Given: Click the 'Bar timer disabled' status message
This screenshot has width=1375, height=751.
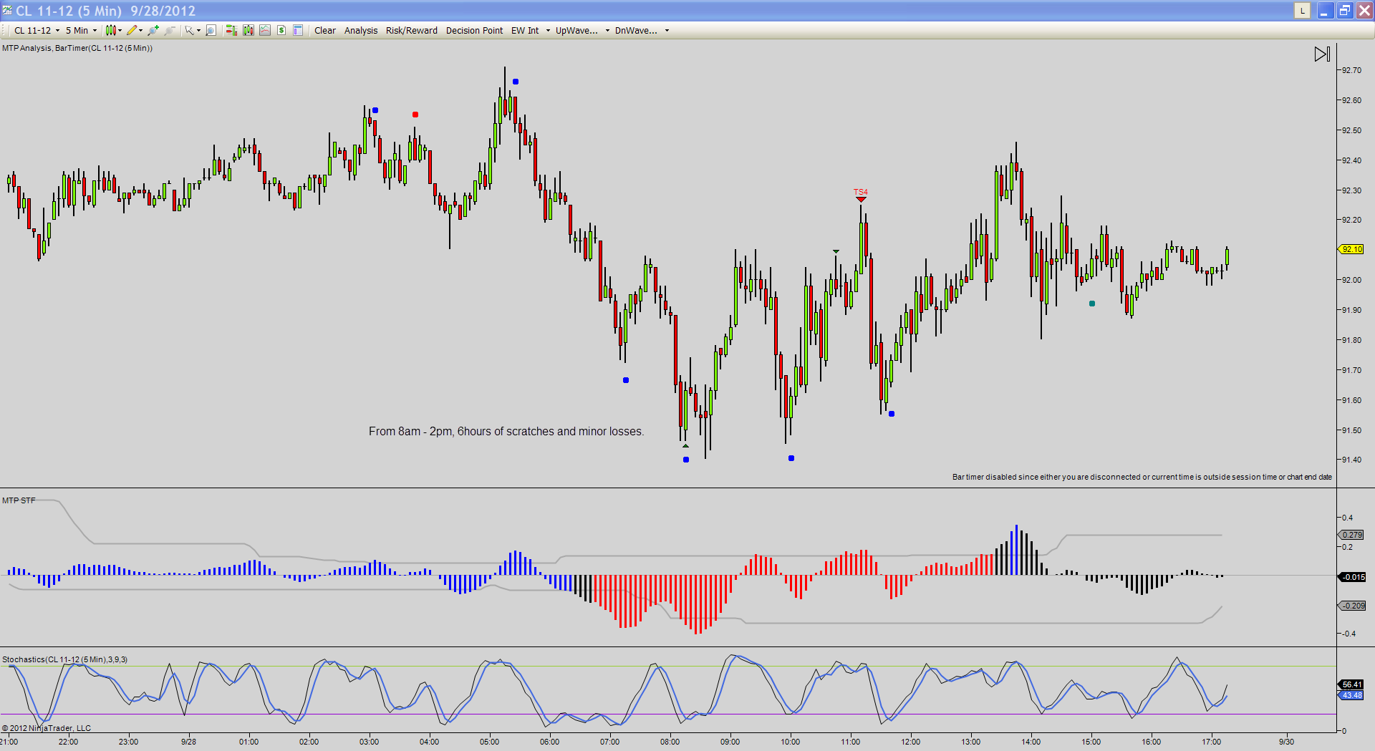Looking at the screenshot, I should point(1142,477).
